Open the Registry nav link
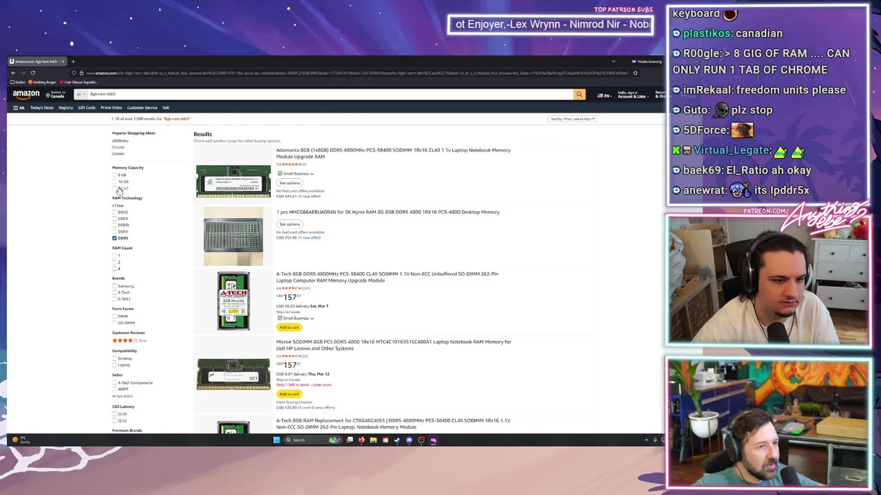 (x=65, y=108)
